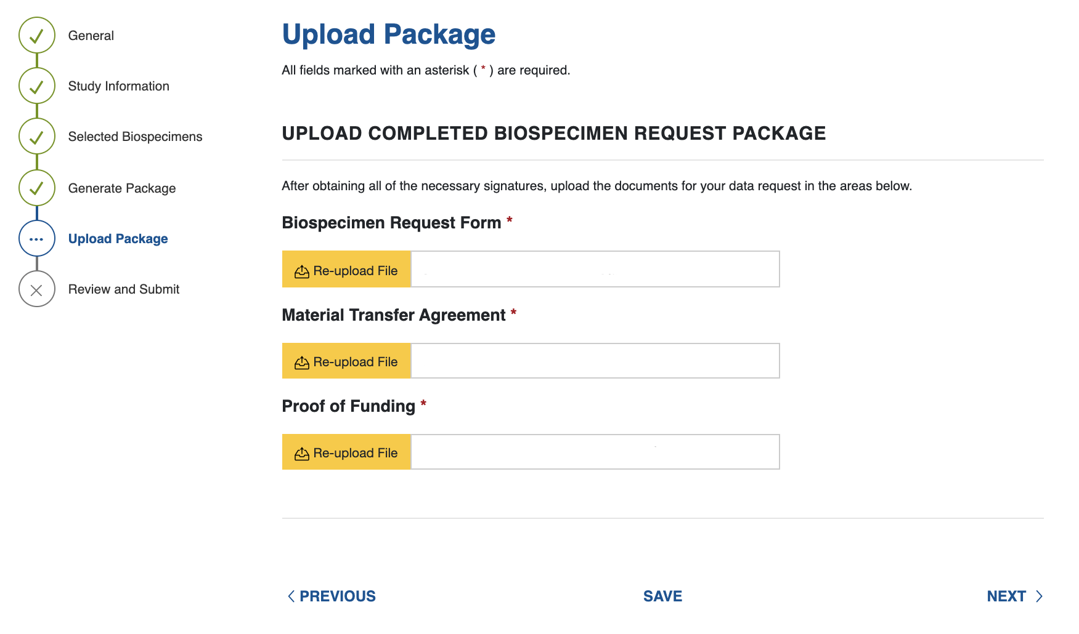Click the Review and Submit X icon
1079x634 pixels.
click(x=37, y=289)
